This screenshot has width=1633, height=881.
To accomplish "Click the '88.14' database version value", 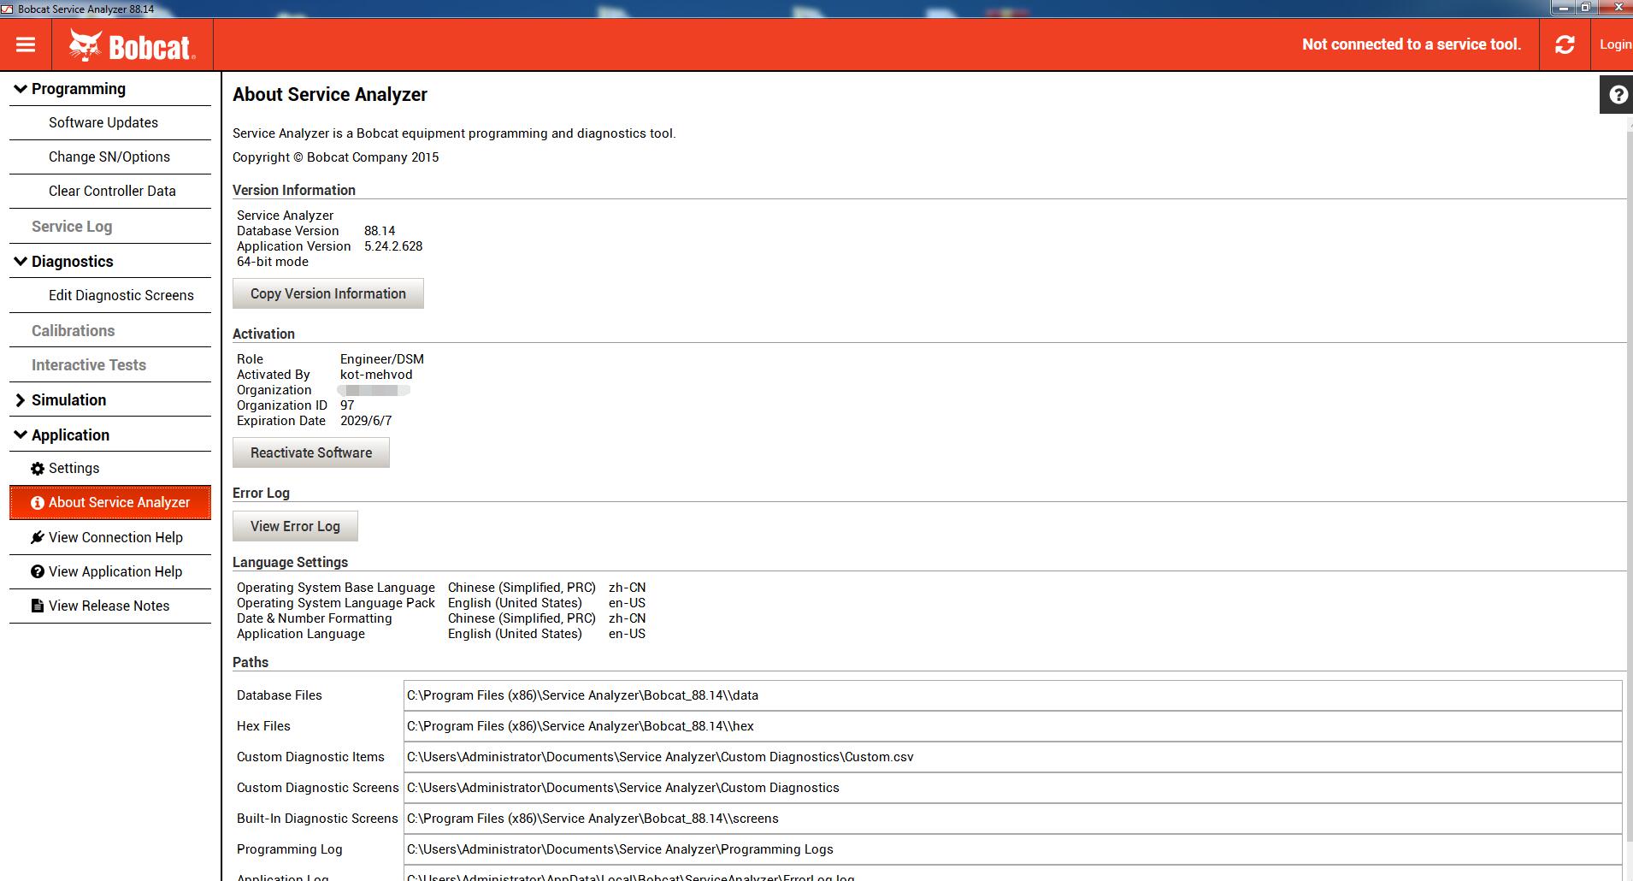I will tap(380, 231).
